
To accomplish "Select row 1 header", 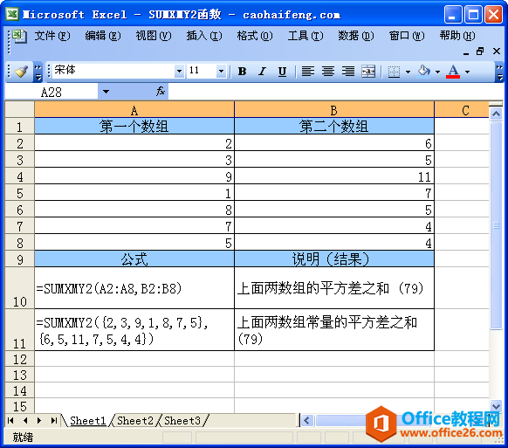I will pos(19,126).
